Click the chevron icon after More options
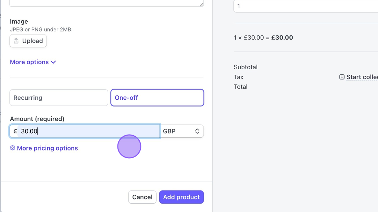 click(53, 62)
